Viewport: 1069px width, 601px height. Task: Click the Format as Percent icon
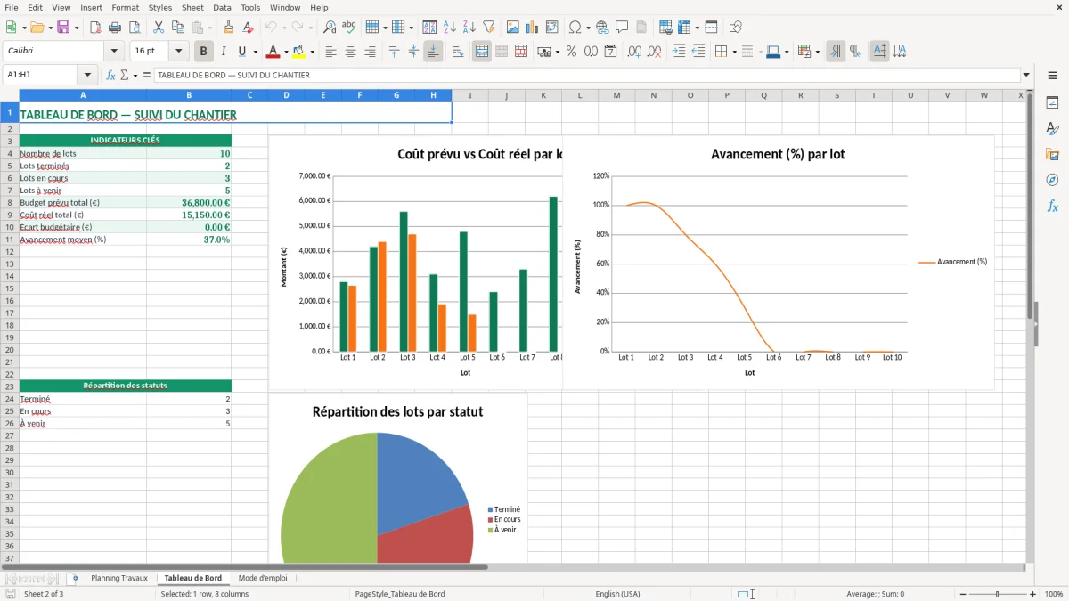[x=572, y=52]
